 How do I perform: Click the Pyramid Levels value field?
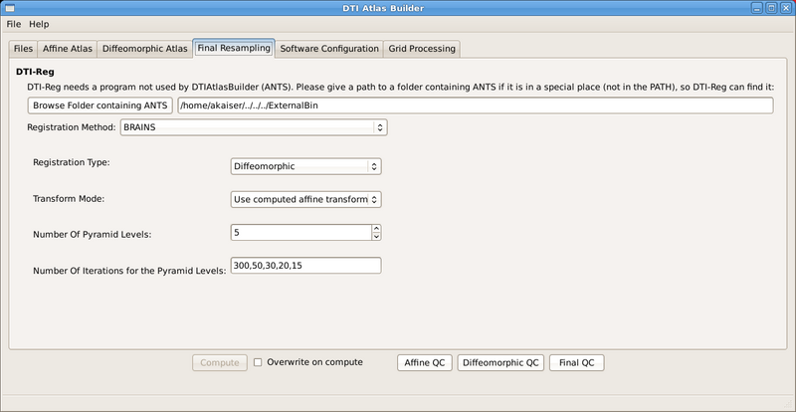click(x=301, y=233)
